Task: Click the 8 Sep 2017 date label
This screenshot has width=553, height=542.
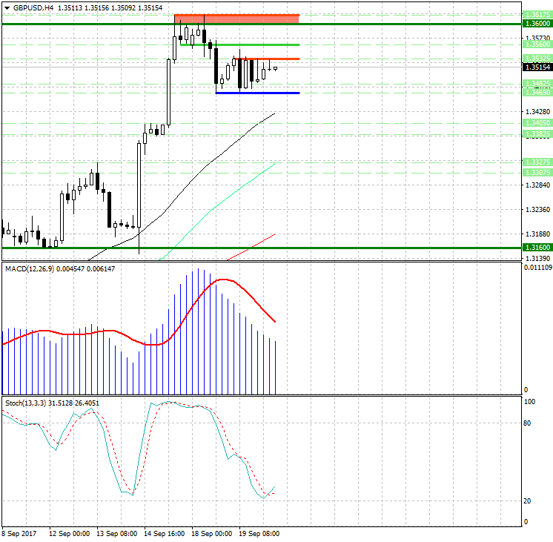Action: [19, 534]
